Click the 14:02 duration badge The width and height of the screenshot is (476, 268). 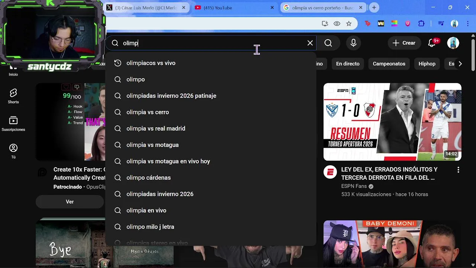click(x=451, y=154)
